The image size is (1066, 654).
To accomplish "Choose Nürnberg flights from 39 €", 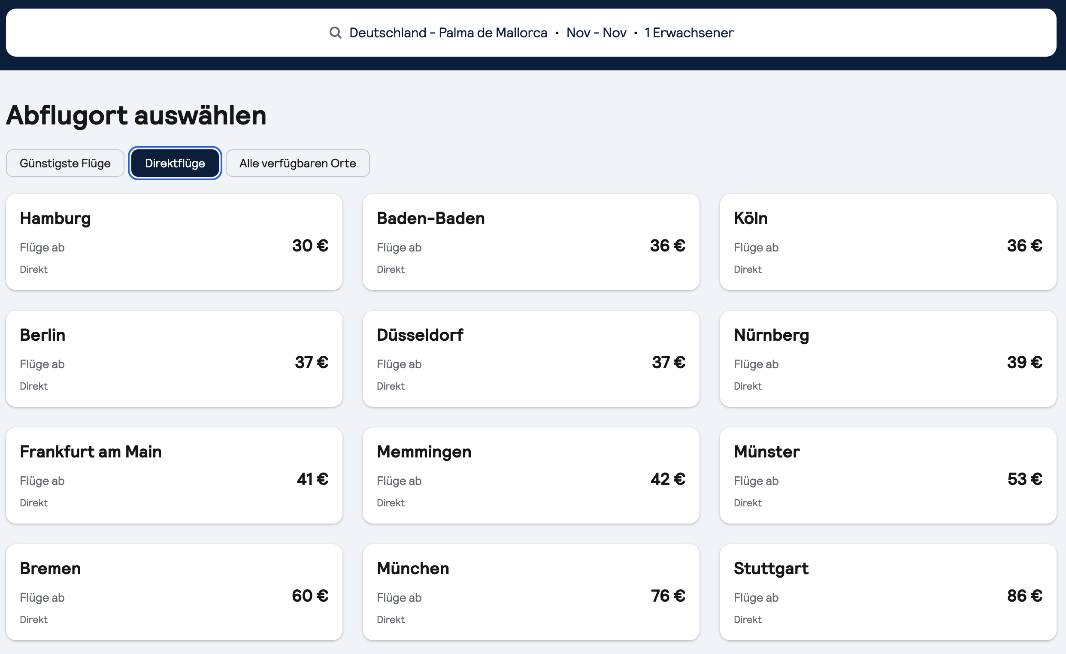I will tap(888, 359).
